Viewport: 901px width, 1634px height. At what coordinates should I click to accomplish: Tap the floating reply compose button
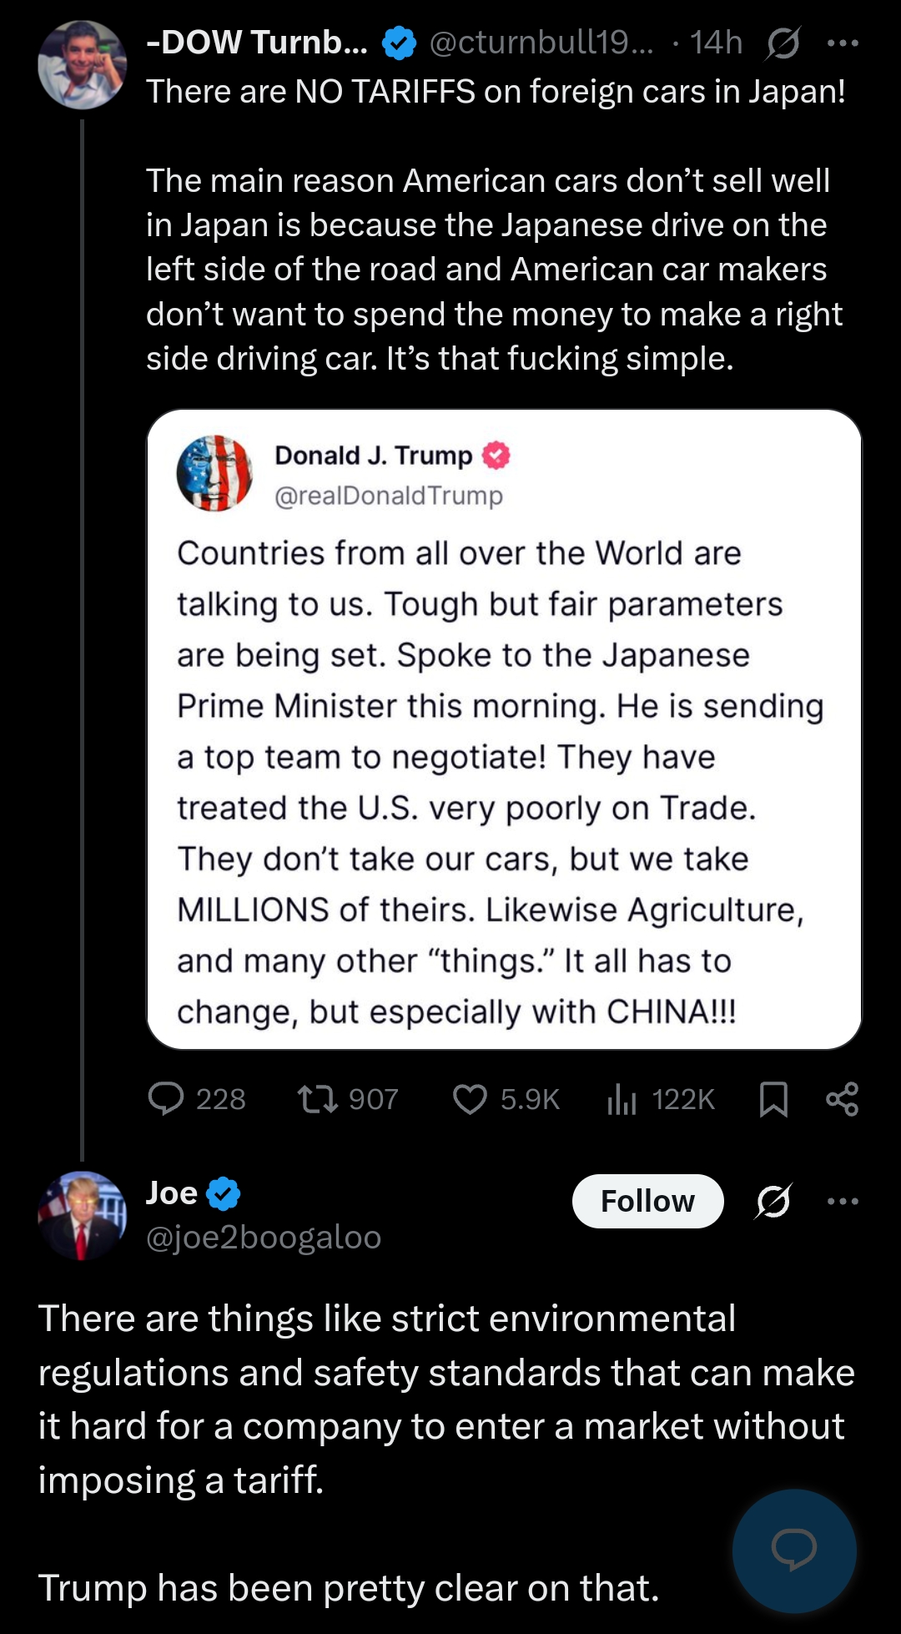(794, 1551)
